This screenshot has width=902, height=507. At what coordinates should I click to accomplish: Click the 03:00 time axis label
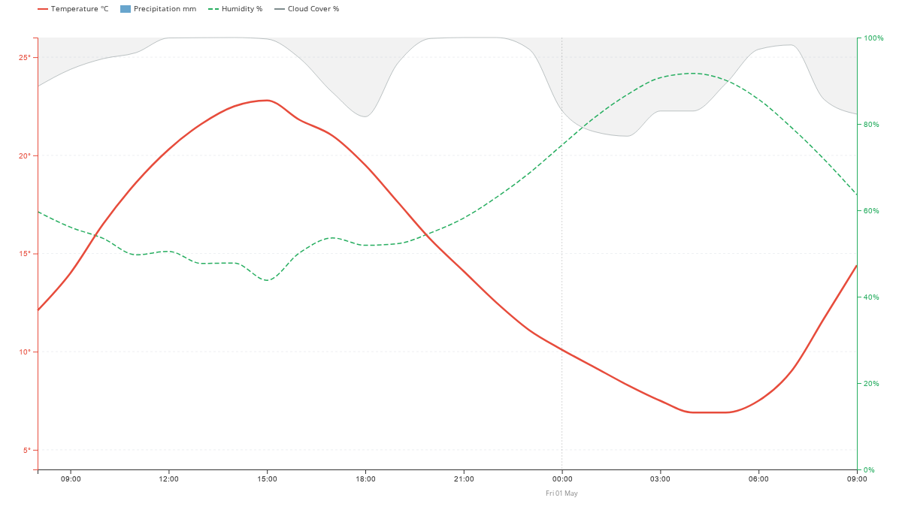661,478
